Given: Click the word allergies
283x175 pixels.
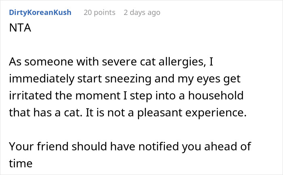Looking at the screenshot, I should (182, 62).
